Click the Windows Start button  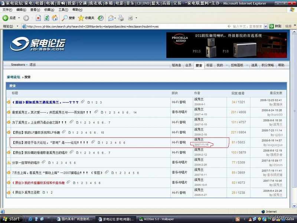(11, 219)
